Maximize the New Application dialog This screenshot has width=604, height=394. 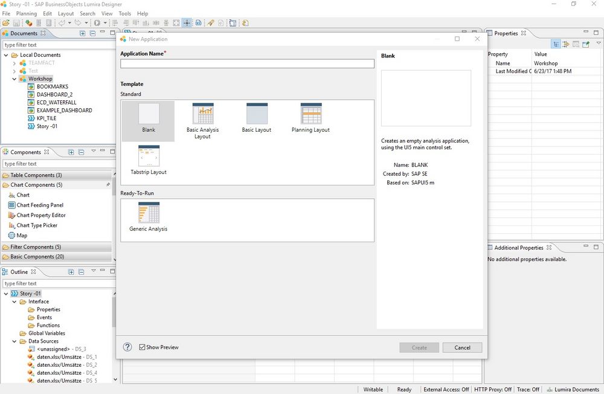tap(457, 39)
